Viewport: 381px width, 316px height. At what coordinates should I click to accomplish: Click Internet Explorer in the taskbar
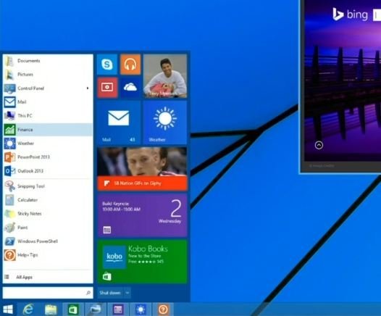[28, 309]
